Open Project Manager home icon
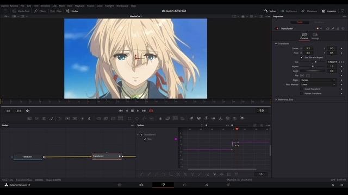This screenshot has height=195, width=348. point(333,185)
